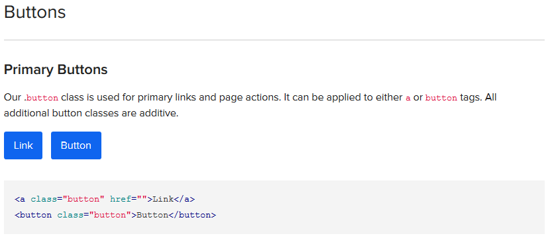Click the "button" string in the second code line
The image size is (550, 240).
click(110, 215)
